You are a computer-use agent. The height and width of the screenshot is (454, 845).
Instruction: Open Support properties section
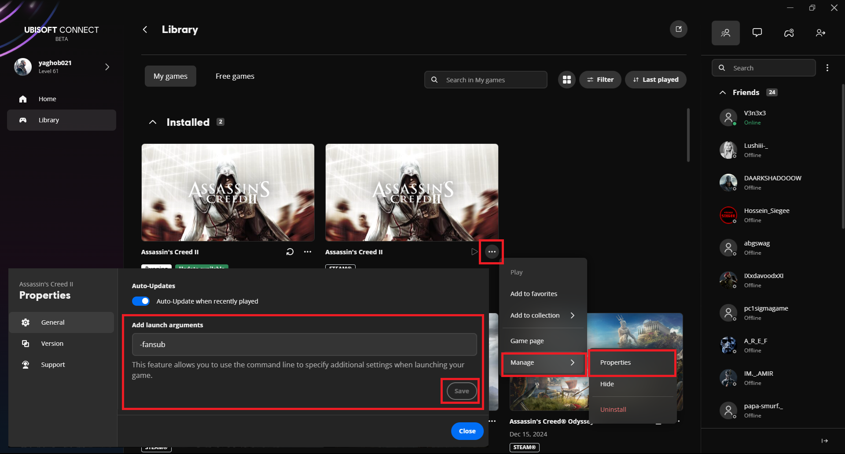point(62,365)
